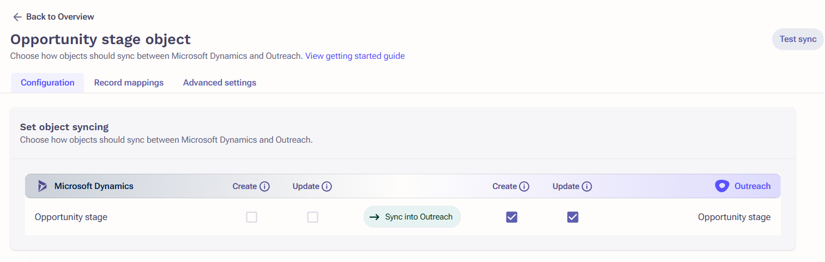
Task: Open the Advanced settings tab
Action: (x=220, y=83)
